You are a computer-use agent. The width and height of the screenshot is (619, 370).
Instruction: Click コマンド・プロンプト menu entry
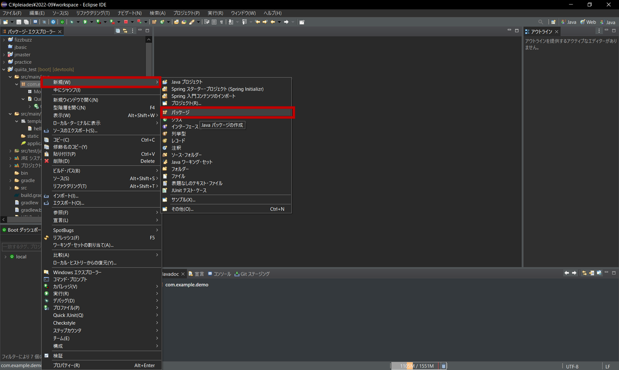(102, 279)
